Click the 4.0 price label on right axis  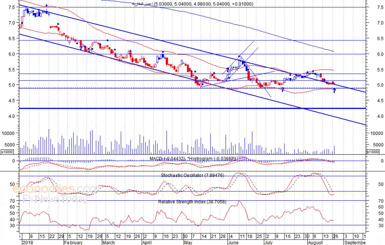[380, 116]
